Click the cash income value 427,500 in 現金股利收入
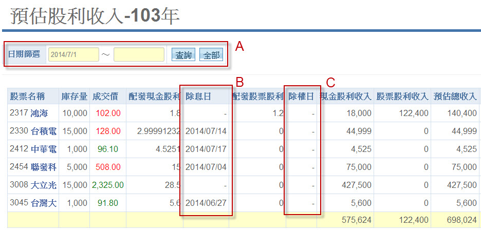 pyautogui.click(x=356, y=185)
